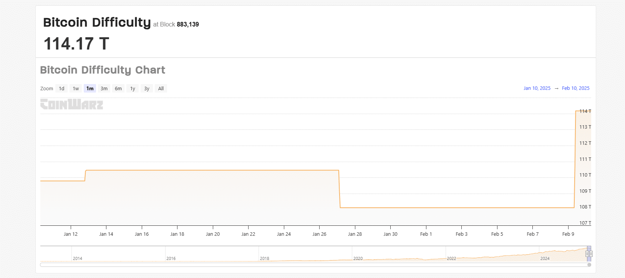Click the 107 T y-axis label
The height and width of the screenshot is (278, 625).
pos(585,223)
